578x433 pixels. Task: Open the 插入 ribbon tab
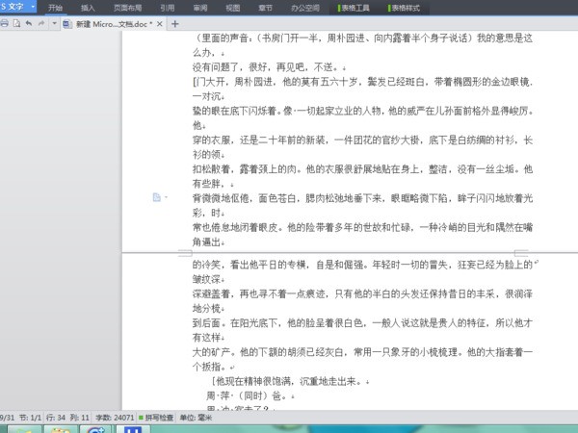pos(88,8)
